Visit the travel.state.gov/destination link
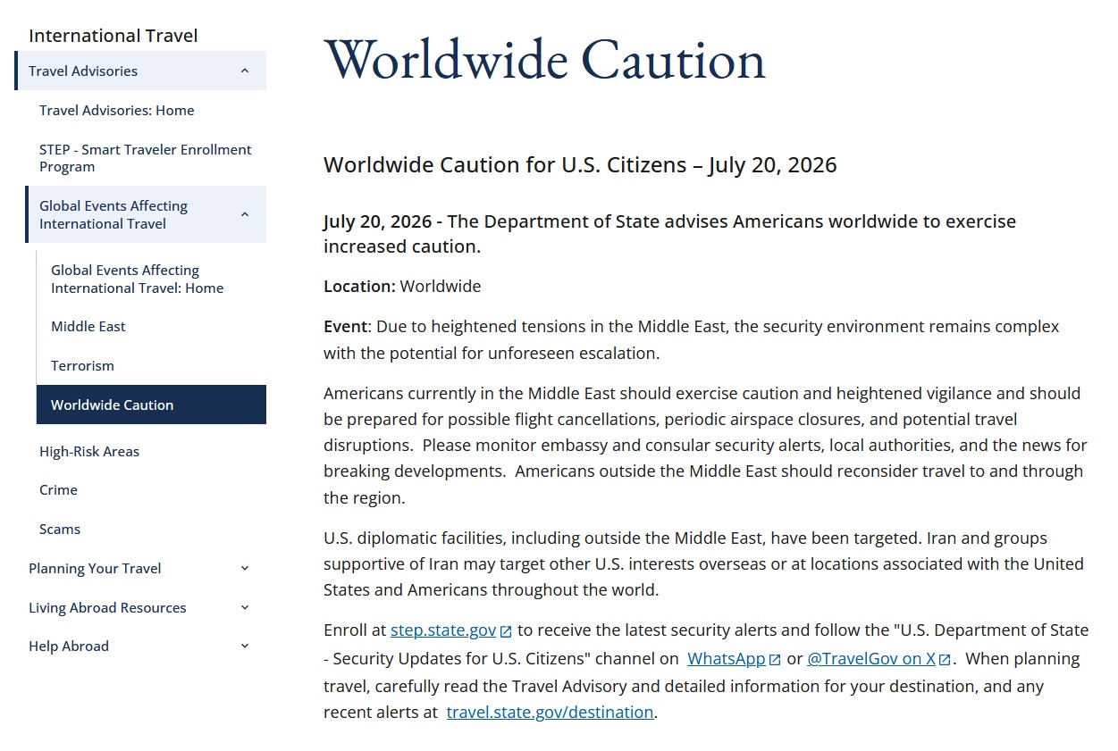Screen dimensions: 1118x751 [x=550, y=713]
